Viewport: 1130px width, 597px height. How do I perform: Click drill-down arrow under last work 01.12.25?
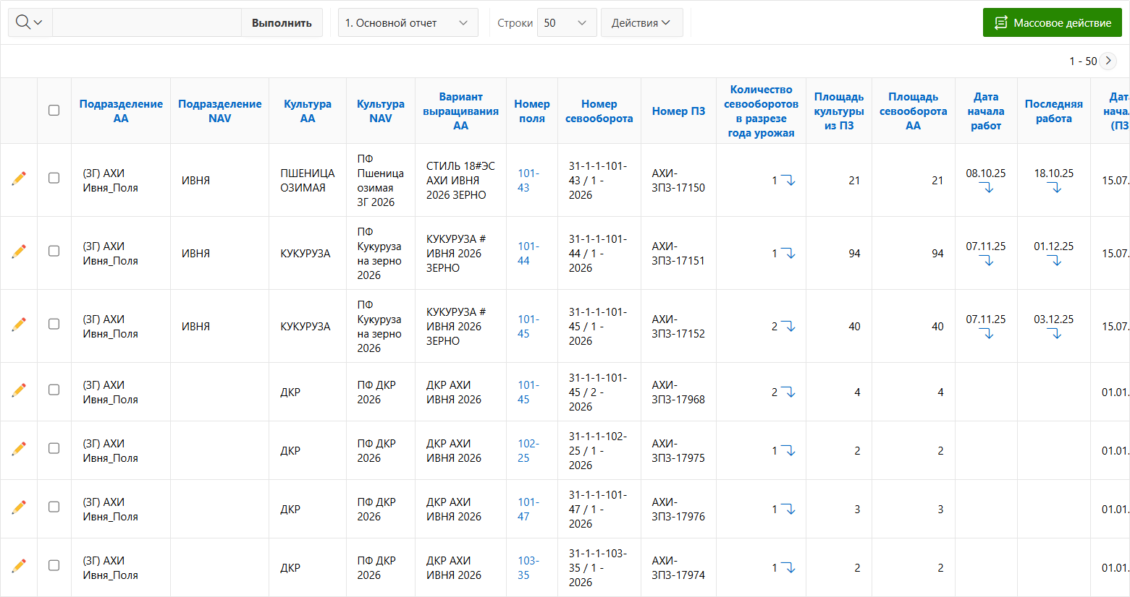pos(1054,262)
